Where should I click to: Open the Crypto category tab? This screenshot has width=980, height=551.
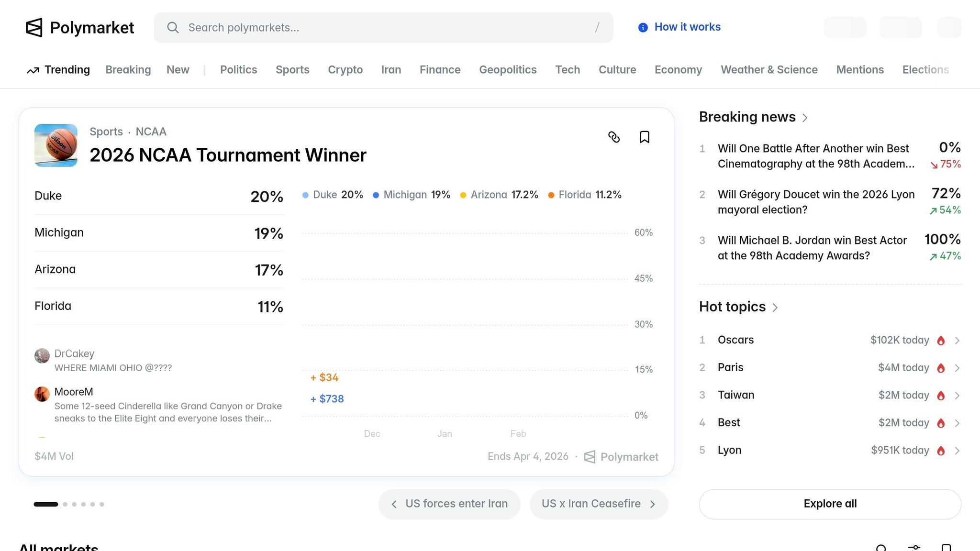[x=345, y=70]
